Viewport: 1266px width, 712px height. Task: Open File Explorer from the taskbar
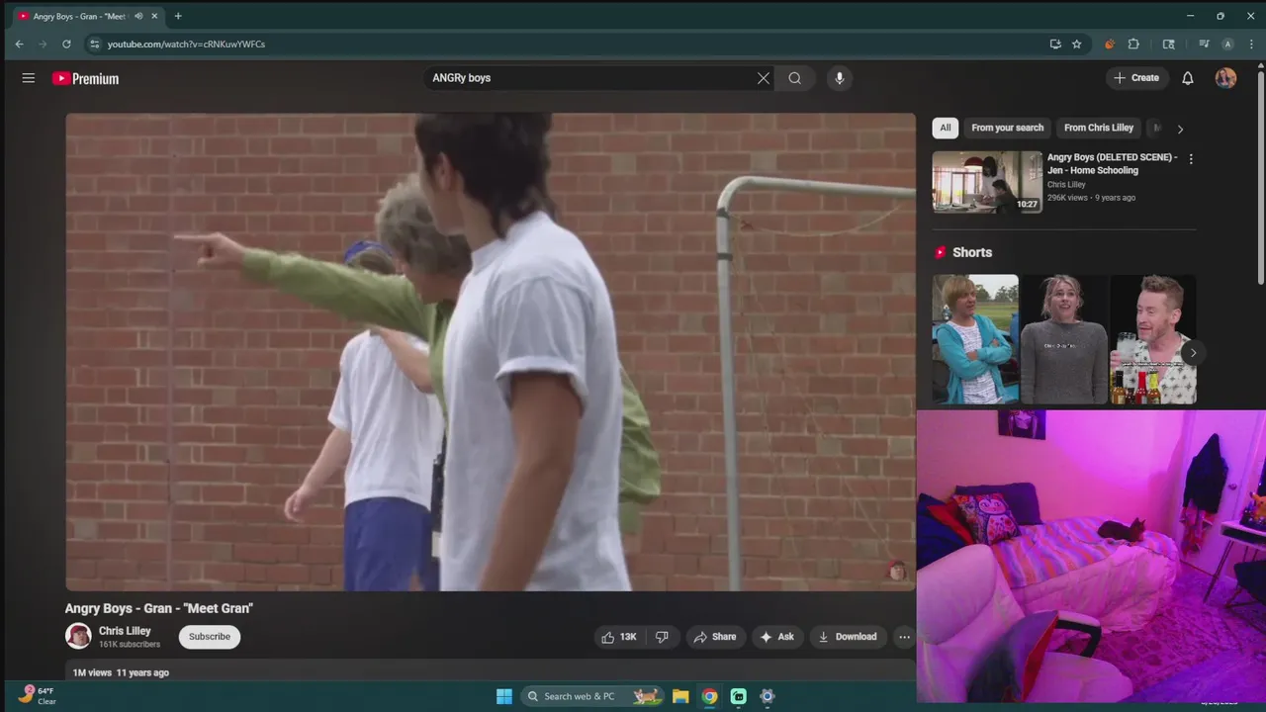click(680, 696)
